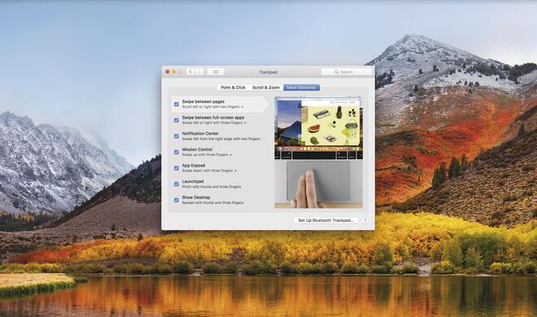Click 'Spread with thumb and three fingers' text

(212, 202)
